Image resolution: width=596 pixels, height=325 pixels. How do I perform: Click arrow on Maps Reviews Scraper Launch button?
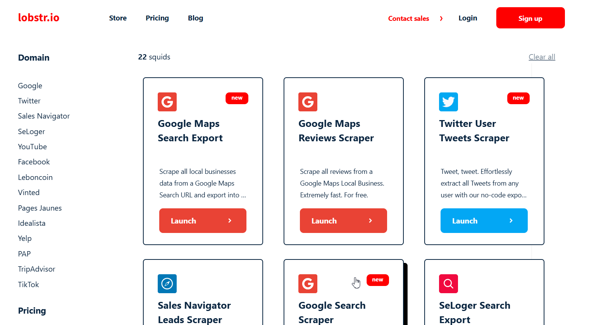click(x=370, y=220)
